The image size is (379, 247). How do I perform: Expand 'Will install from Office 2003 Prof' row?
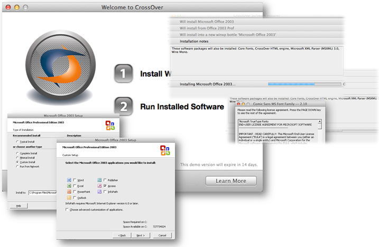point(256,28)
